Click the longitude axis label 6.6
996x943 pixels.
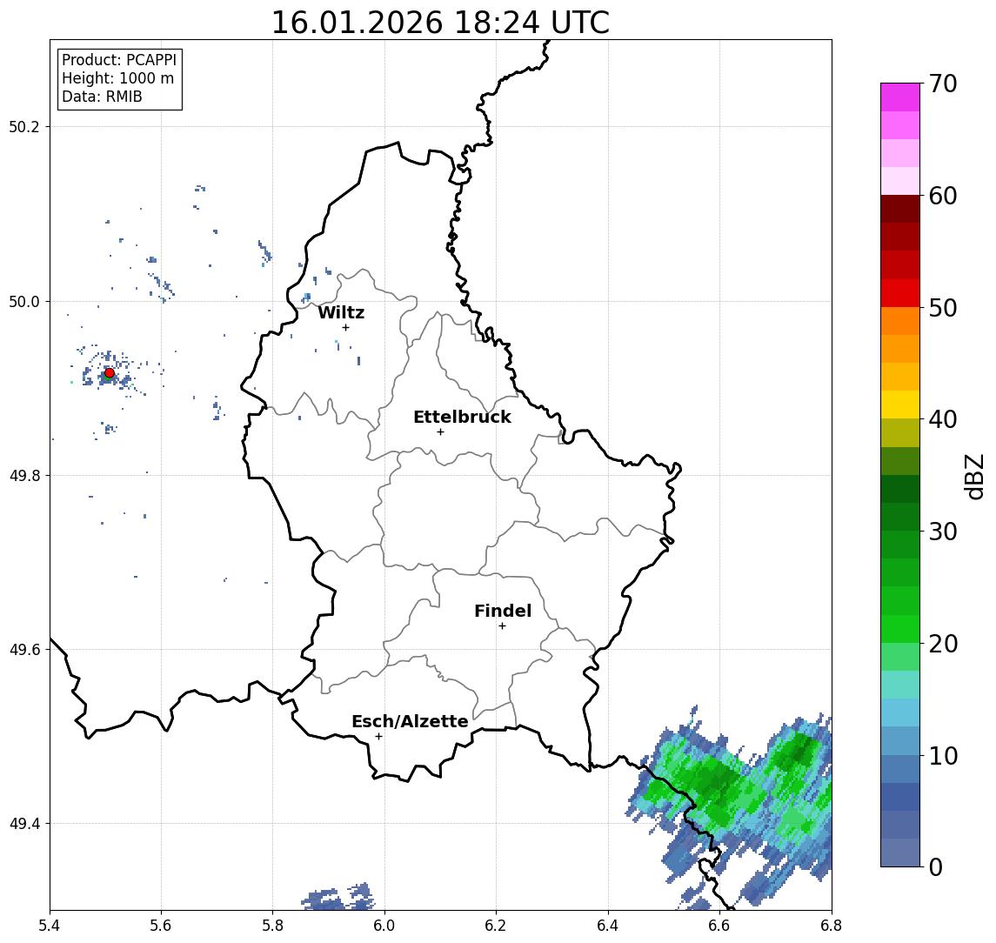click(719, 926)
